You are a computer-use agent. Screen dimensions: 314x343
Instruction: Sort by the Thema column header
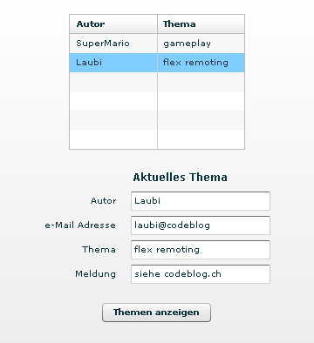point(201,24)
